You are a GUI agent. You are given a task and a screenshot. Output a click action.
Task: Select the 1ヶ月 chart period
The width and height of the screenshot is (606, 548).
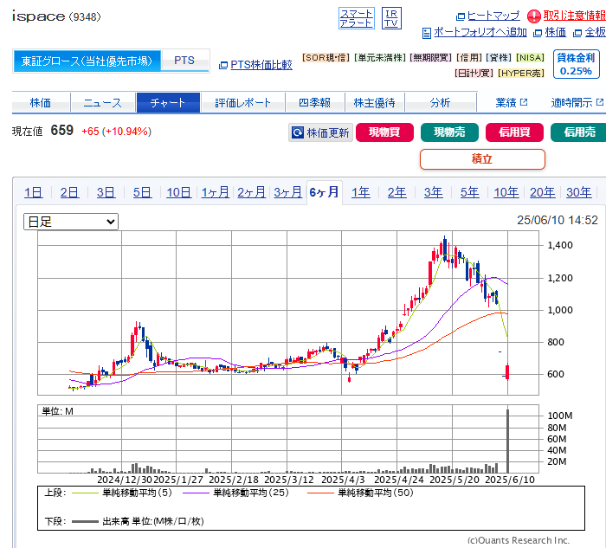(216, 192)
